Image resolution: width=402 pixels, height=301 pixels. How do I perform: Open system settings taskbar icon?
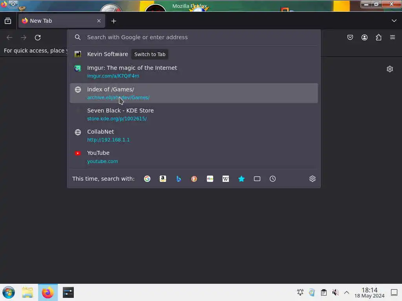pos(68,292)
